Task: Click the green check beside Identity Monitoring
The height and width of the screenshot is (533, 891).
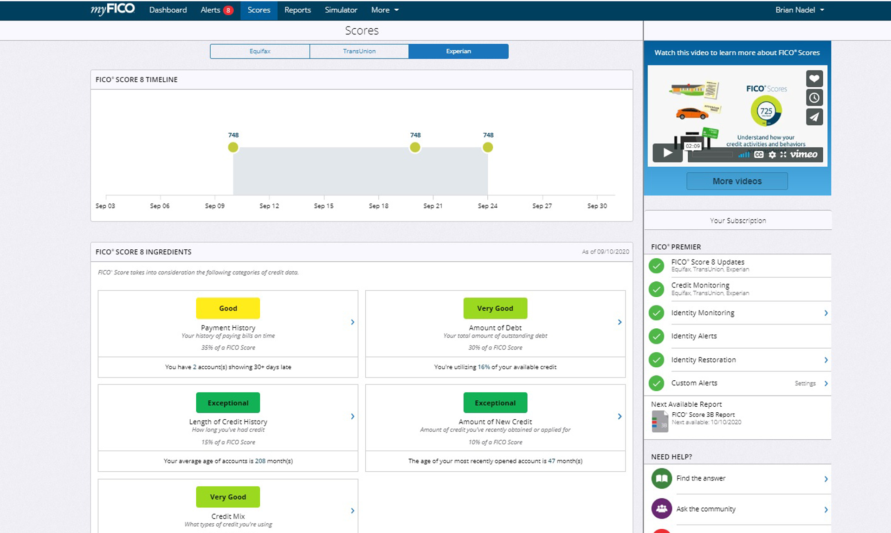Action: pyautogui.click(x=656, y=312)
